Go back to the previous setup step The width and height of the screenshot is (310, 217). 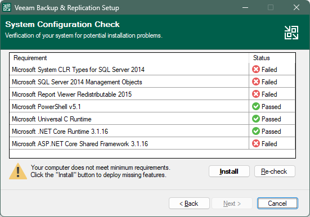click(189, 204)
